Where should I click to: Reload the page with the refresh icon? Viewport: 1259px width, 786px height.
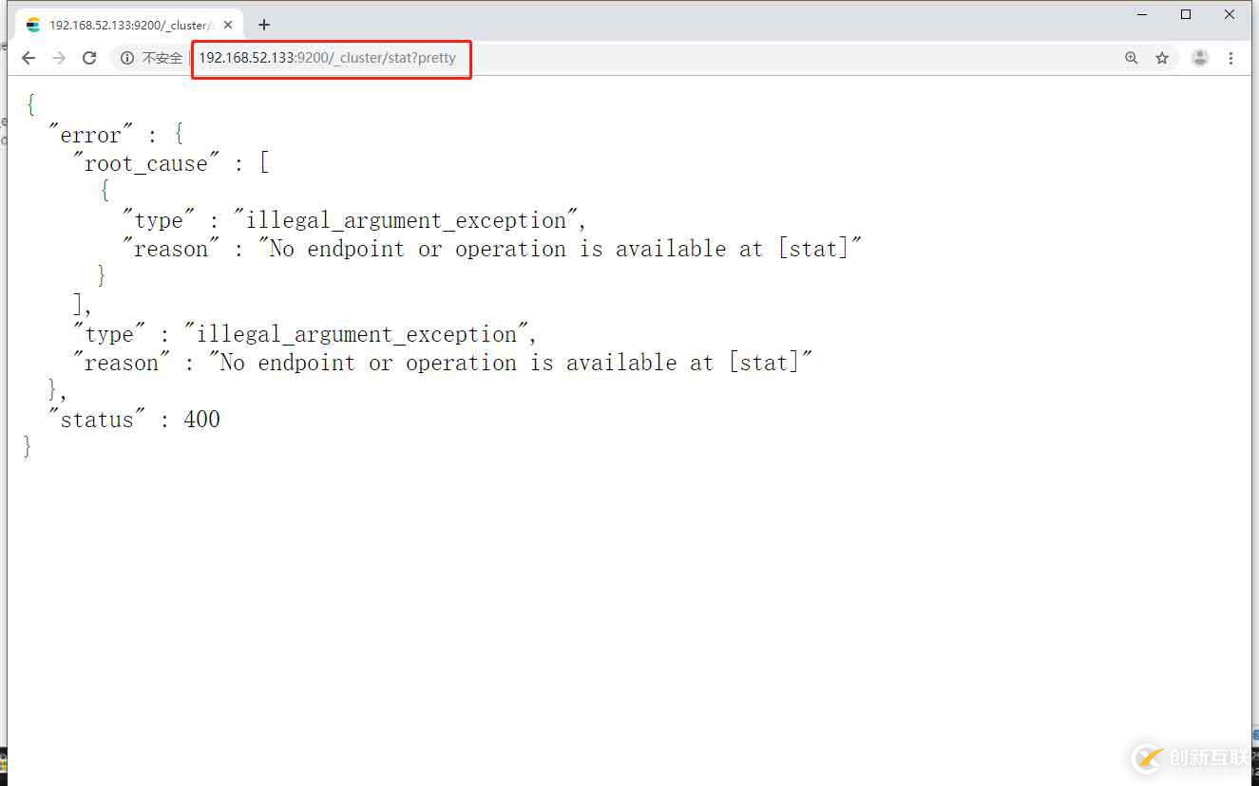click(89, 58)
